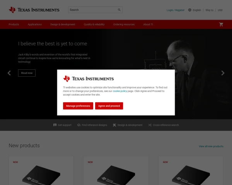
Task: Open the English language selector
Action: tap(197, 10)
